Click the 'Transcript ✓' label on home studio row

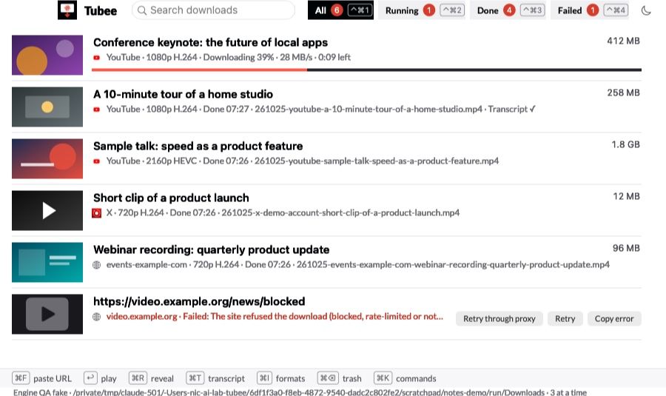[x=512, y=110]
